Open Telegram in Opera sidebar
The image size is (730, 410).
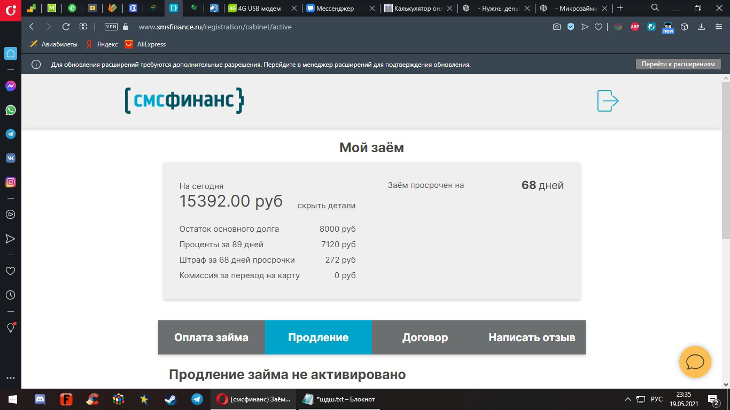click(x=10, y=134)
